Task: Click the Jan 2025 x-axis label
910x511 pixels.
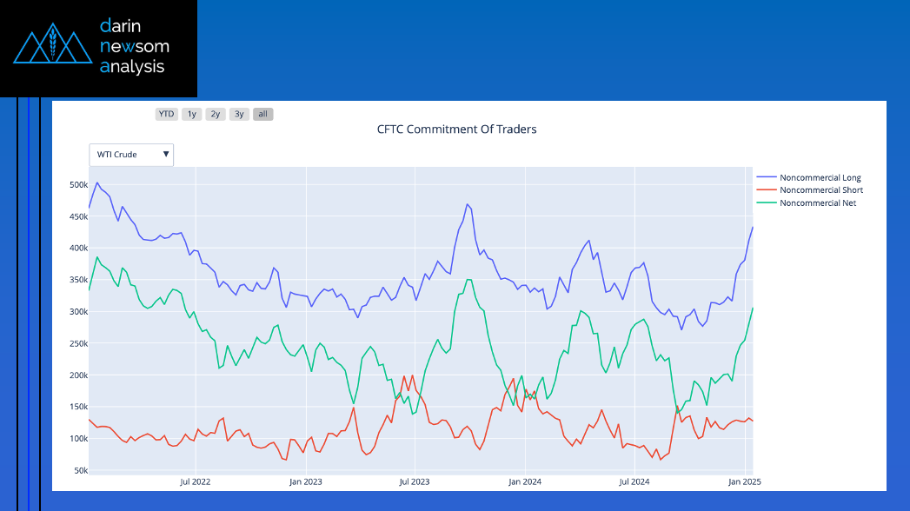Action: click(745, 481)
